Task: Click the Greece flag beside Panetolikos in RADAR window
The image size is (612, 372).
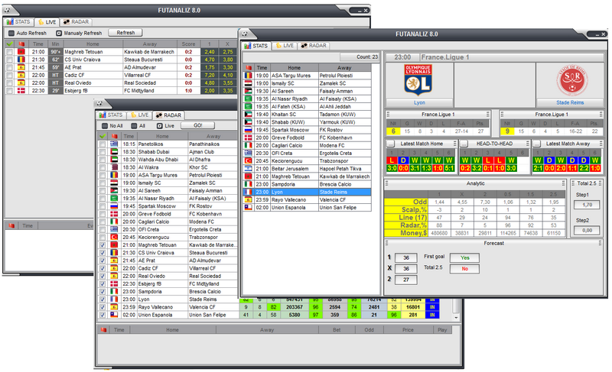Action: pos(114,144)
